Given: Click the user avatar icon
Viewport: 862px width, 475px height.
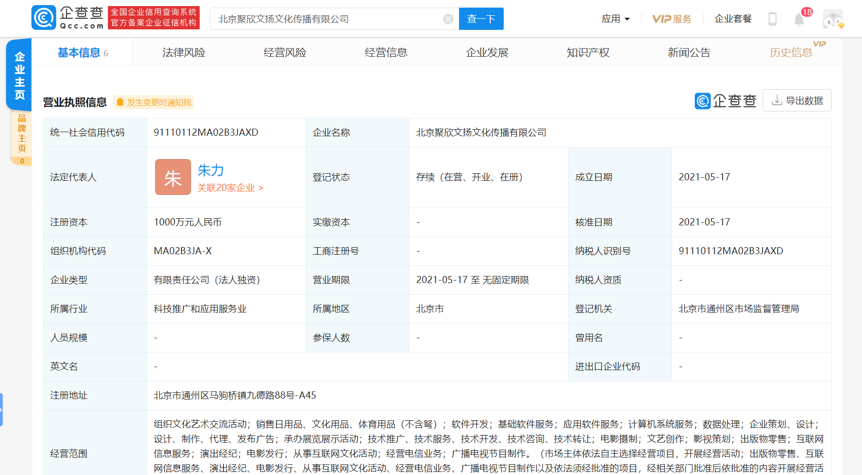Looking at the screenshot, I should tap(833, 19).
